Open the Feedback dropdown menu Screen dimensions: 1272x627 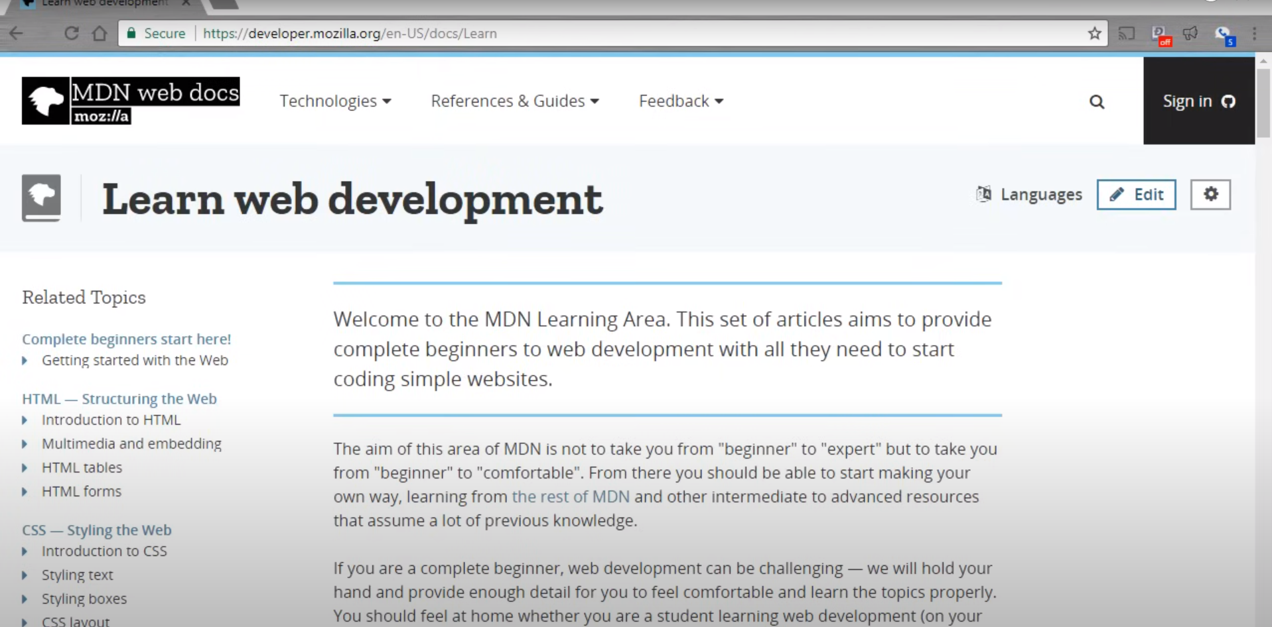681,101
